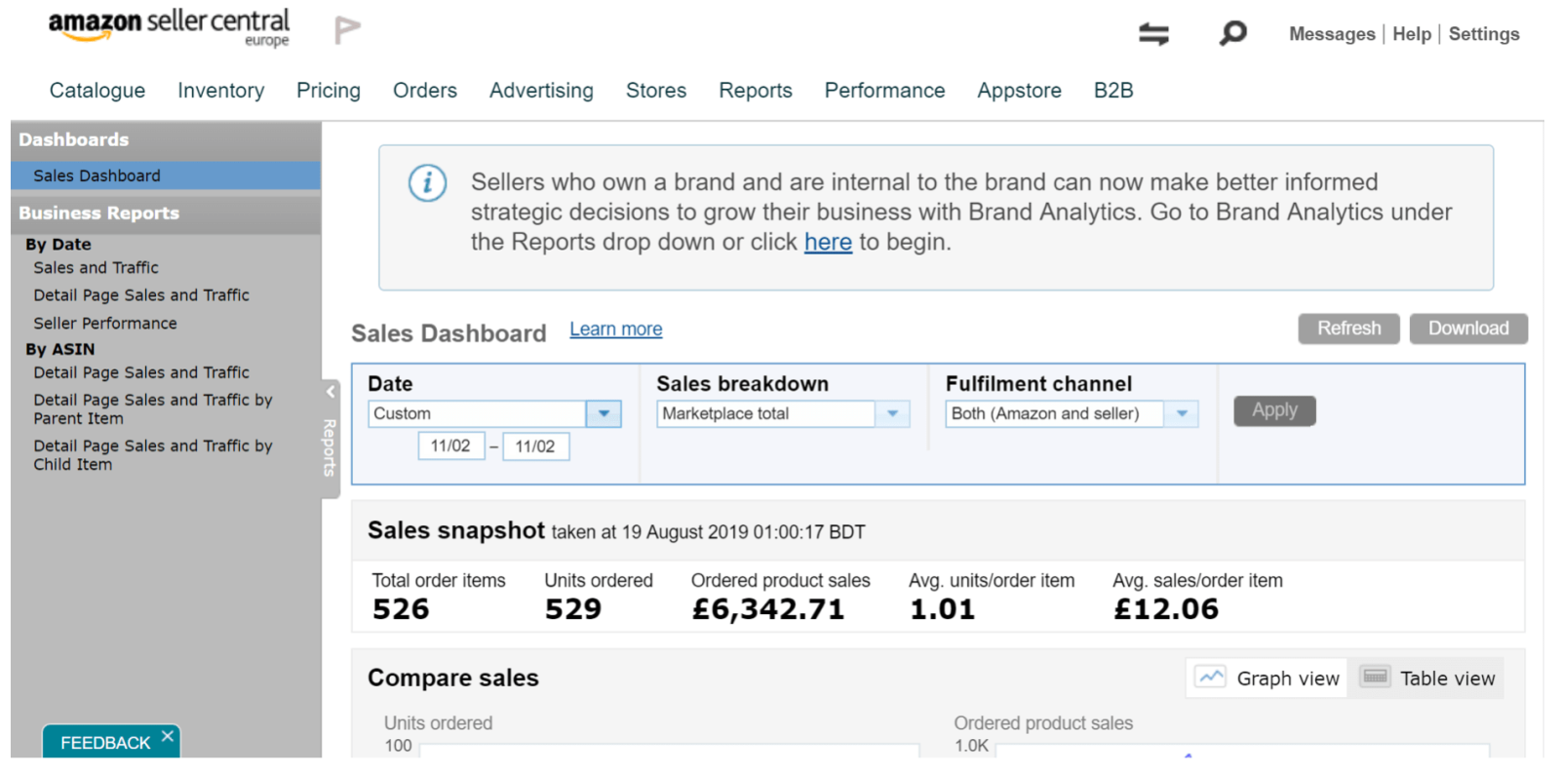Click the info icon in the Brand Analytics notice

[x=427, y=183]
